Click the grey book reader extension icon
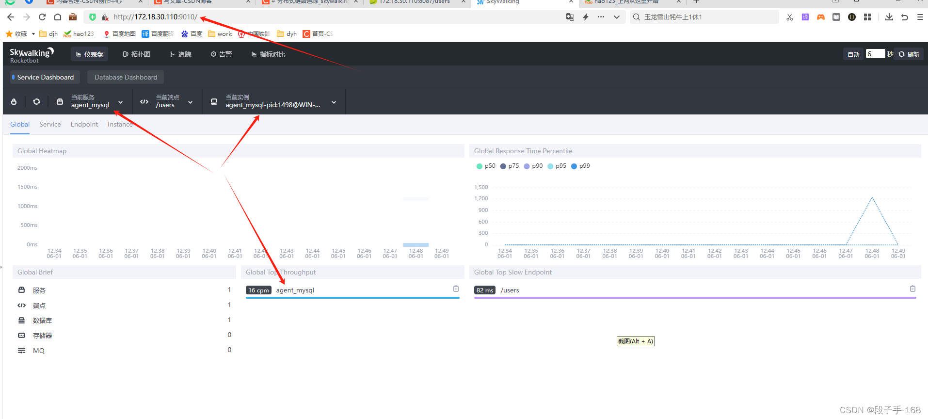This screenshot has width=928, height=419. [836, 17]
